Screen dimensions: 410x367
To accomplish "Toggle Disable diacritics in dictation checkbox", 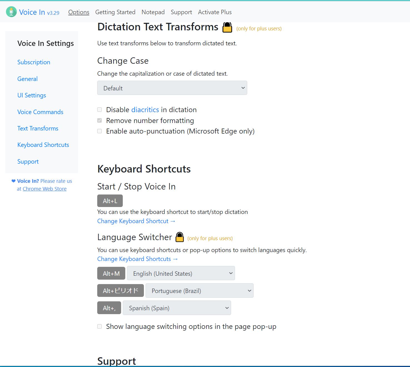I will pyautogui.click(x=99, y=110).
